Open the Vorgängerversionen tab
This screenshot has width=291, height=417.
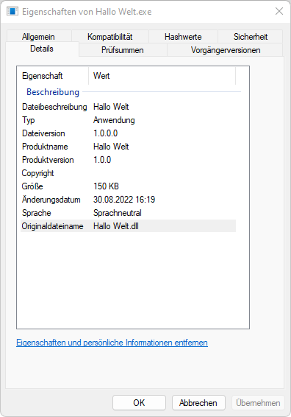point(226,50)
